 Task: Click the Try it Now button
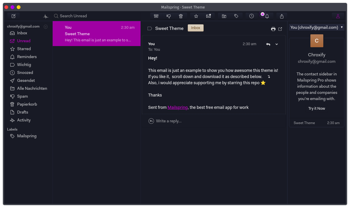(317, 109)
